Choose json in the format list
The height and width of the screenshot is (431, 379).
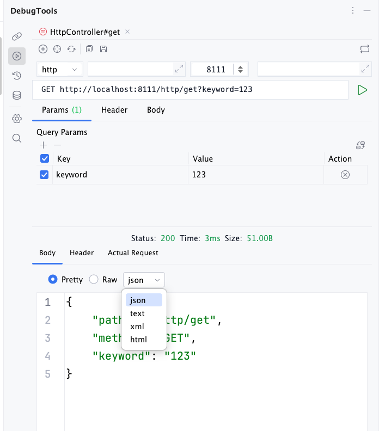pyautogui.click(x=144, y=300)
